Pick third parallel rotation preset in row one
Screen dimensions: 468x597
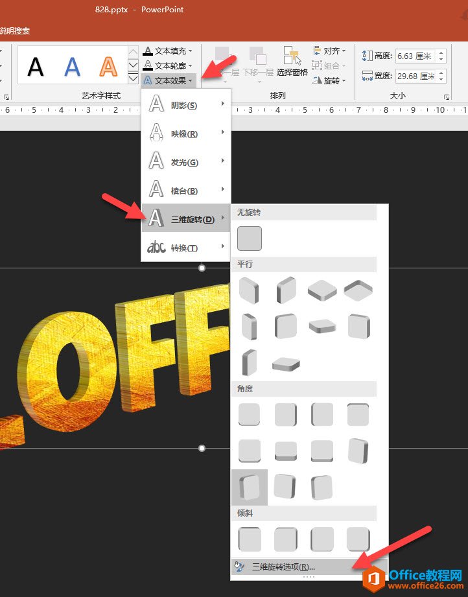point(322,290)
